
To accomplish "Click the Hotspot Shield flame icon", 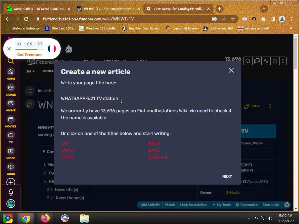I will click(x=69, y=49).
